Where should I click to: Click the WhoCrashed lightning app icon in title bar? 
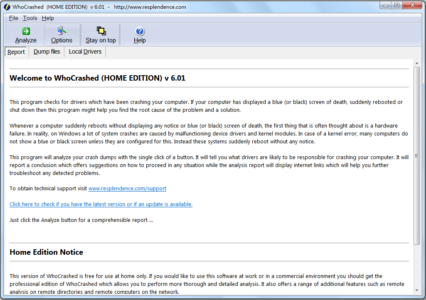[7, 7]
